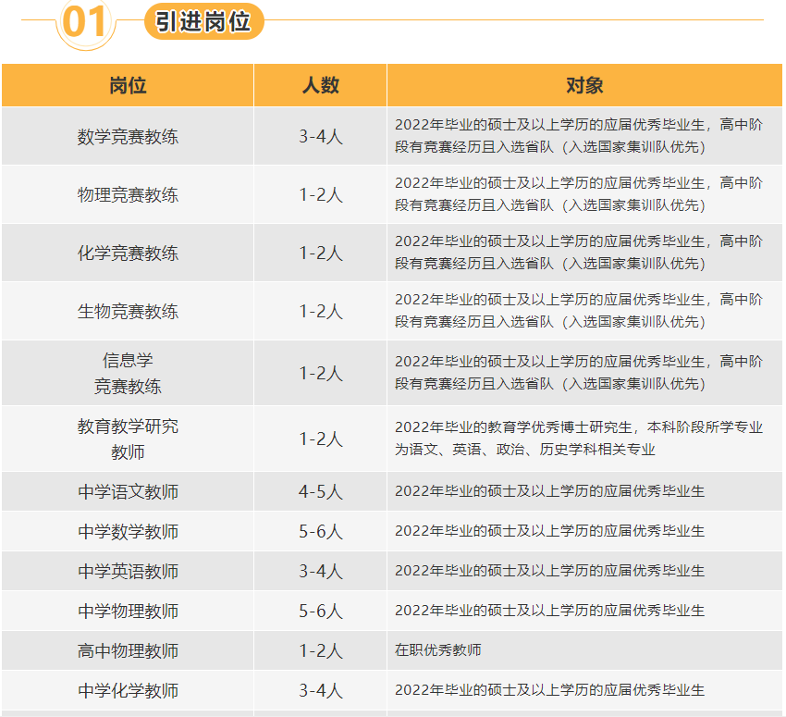
Task: Select the 化学竞赛教练 position cell
Action: [x=128, y=253]
